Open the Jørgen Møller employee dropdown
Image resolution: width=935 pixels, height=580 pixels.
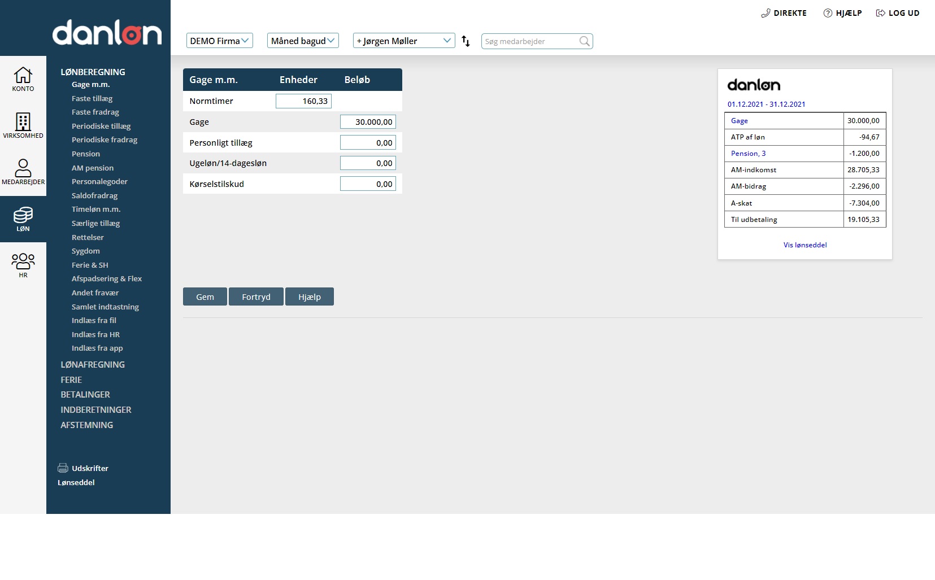[403, 41]
